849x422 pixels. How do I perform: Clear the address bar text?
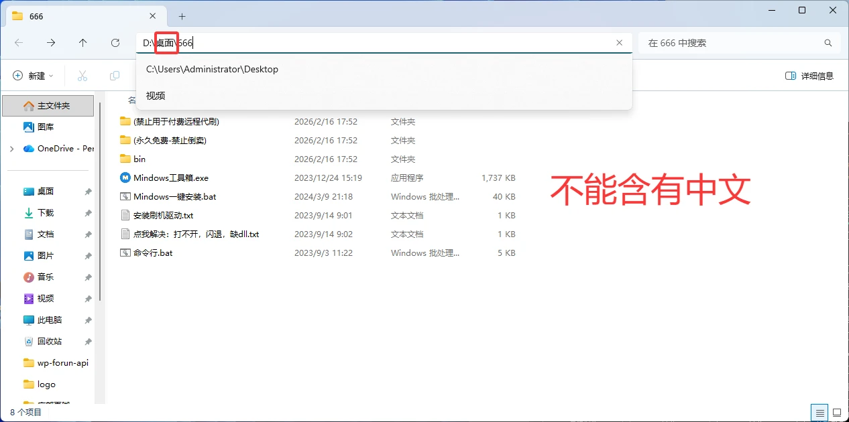619,43
